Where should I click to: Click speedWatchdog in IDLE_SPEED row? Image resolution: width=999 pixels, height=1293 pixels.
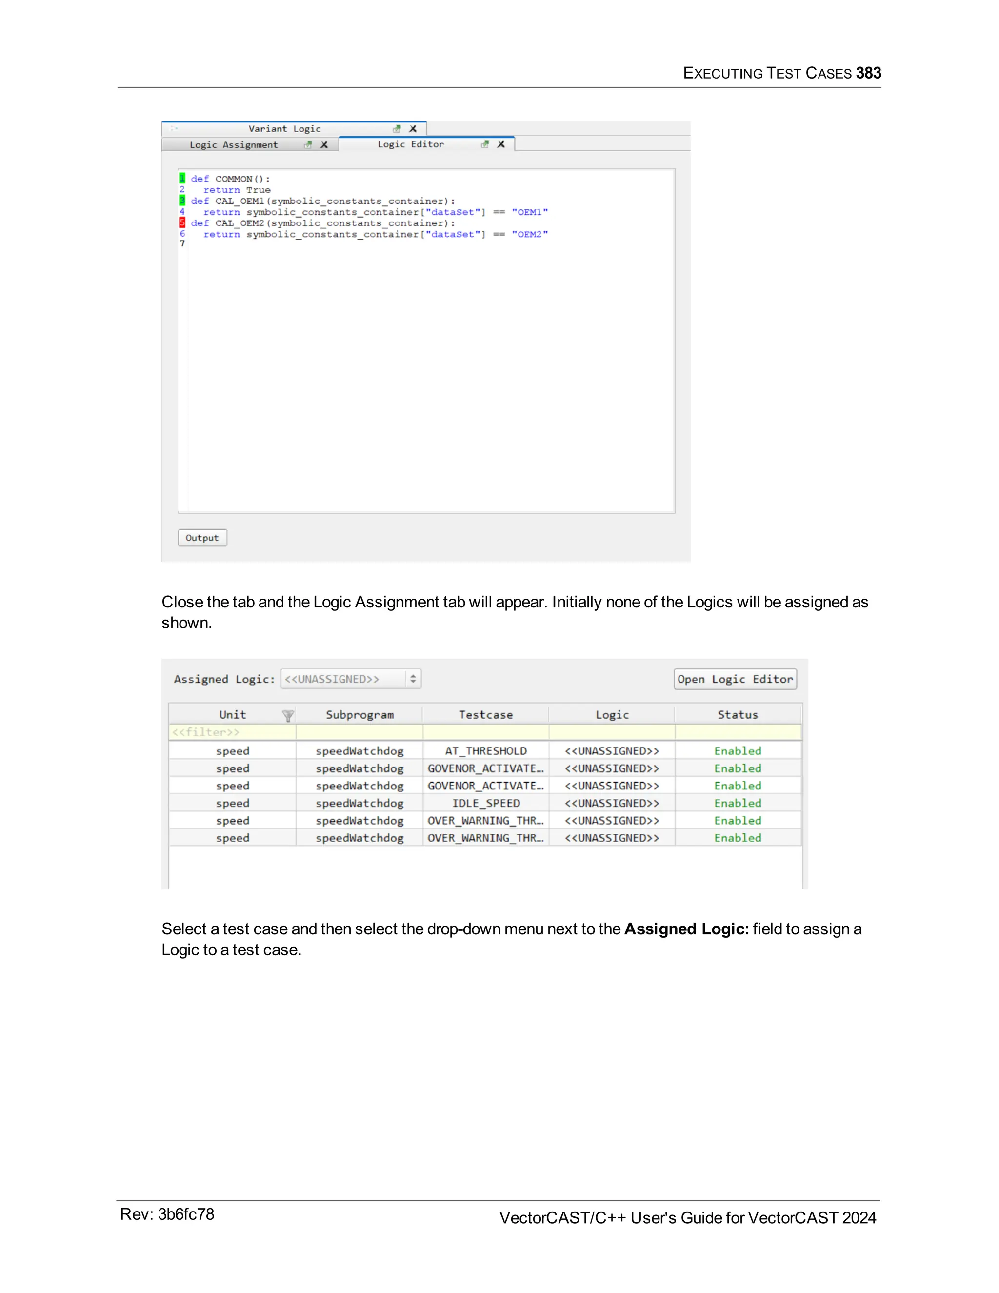[359, 804]
